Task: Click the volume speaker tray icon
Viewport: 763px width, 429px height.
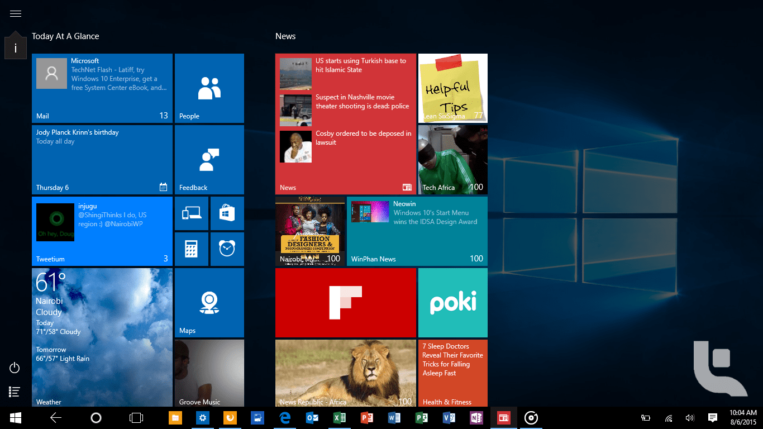Action: (690, 418)
